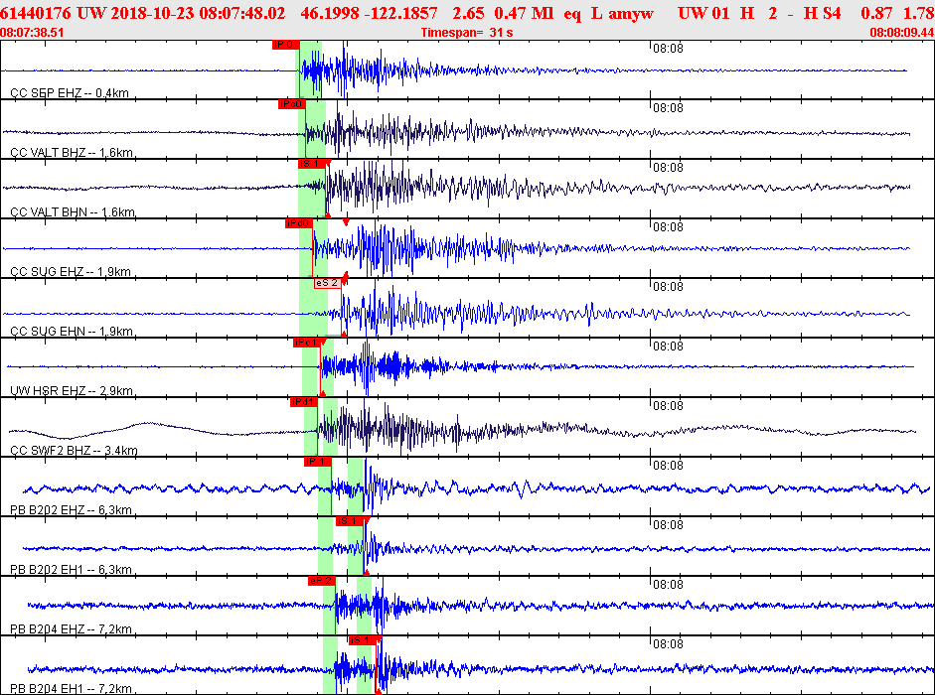Click the 08:08 time tick on HSR EHZ trace
935x695 pixels.
668,347
